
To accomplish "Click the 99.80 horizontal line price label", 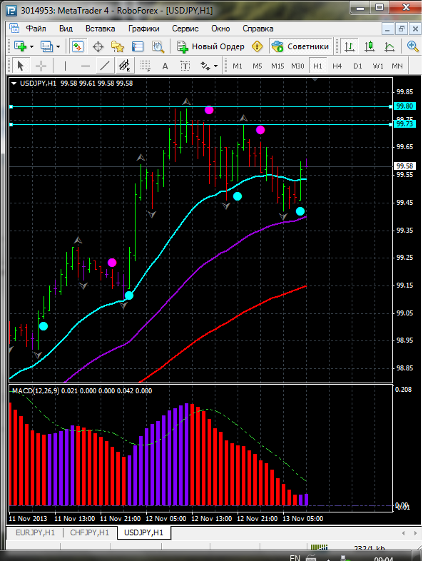I will point(404,106).
